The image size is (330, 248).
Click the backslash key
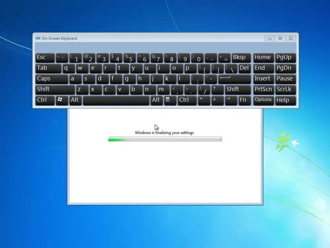231,68
